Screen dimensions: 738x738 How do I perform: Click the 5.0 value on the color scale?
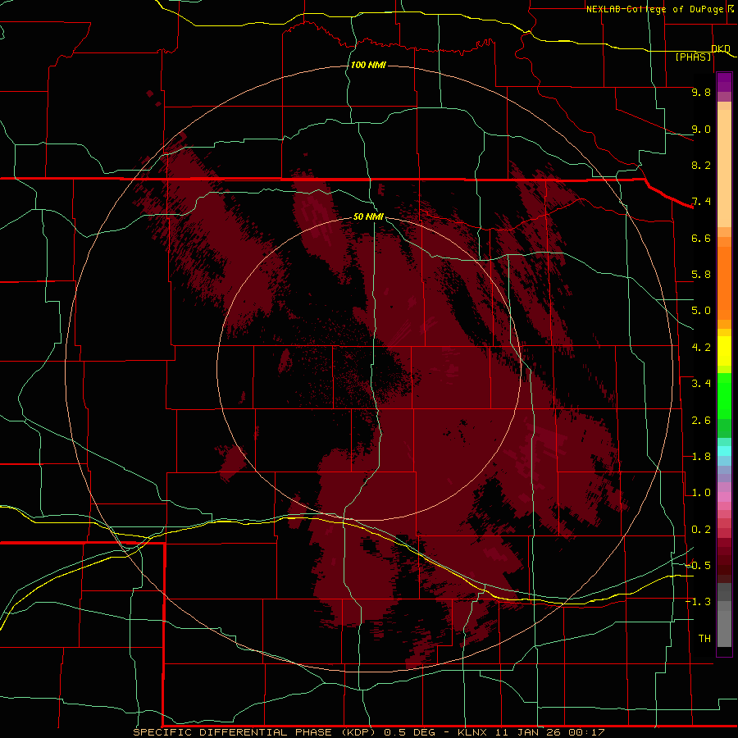coord(701,311)
